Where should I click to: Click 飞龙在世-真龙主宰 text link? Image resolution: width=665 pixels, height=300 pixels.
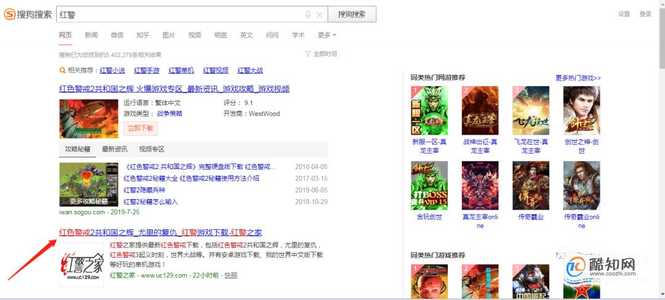531,146
